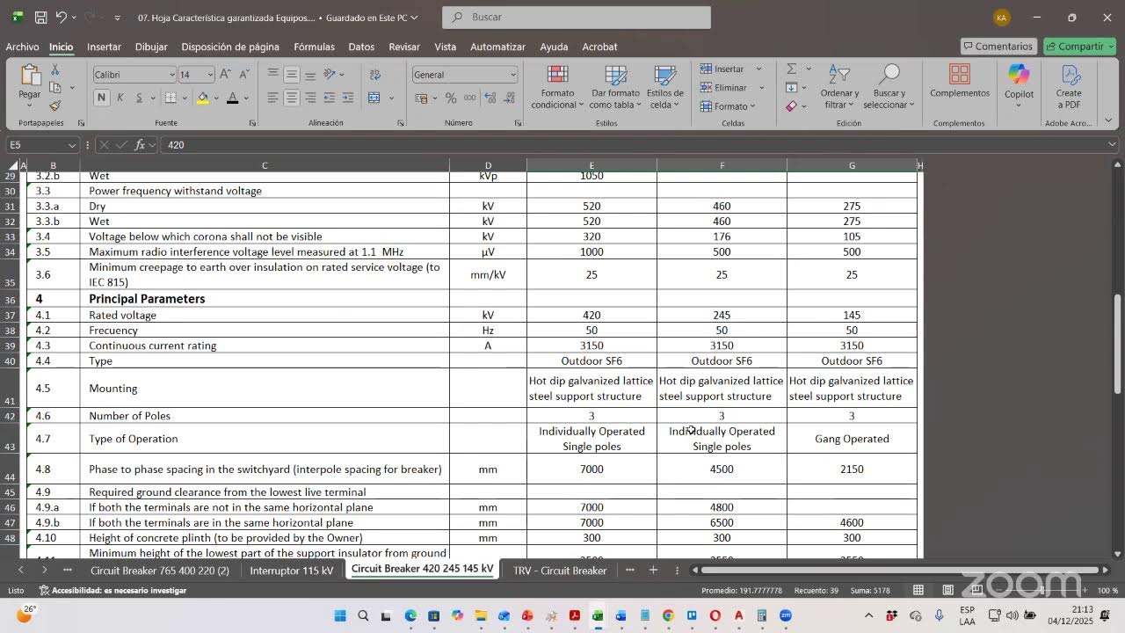The height and width of the screenshot is (633, 1125).
Task: Open the General number format dropdown
Action: 512,75
